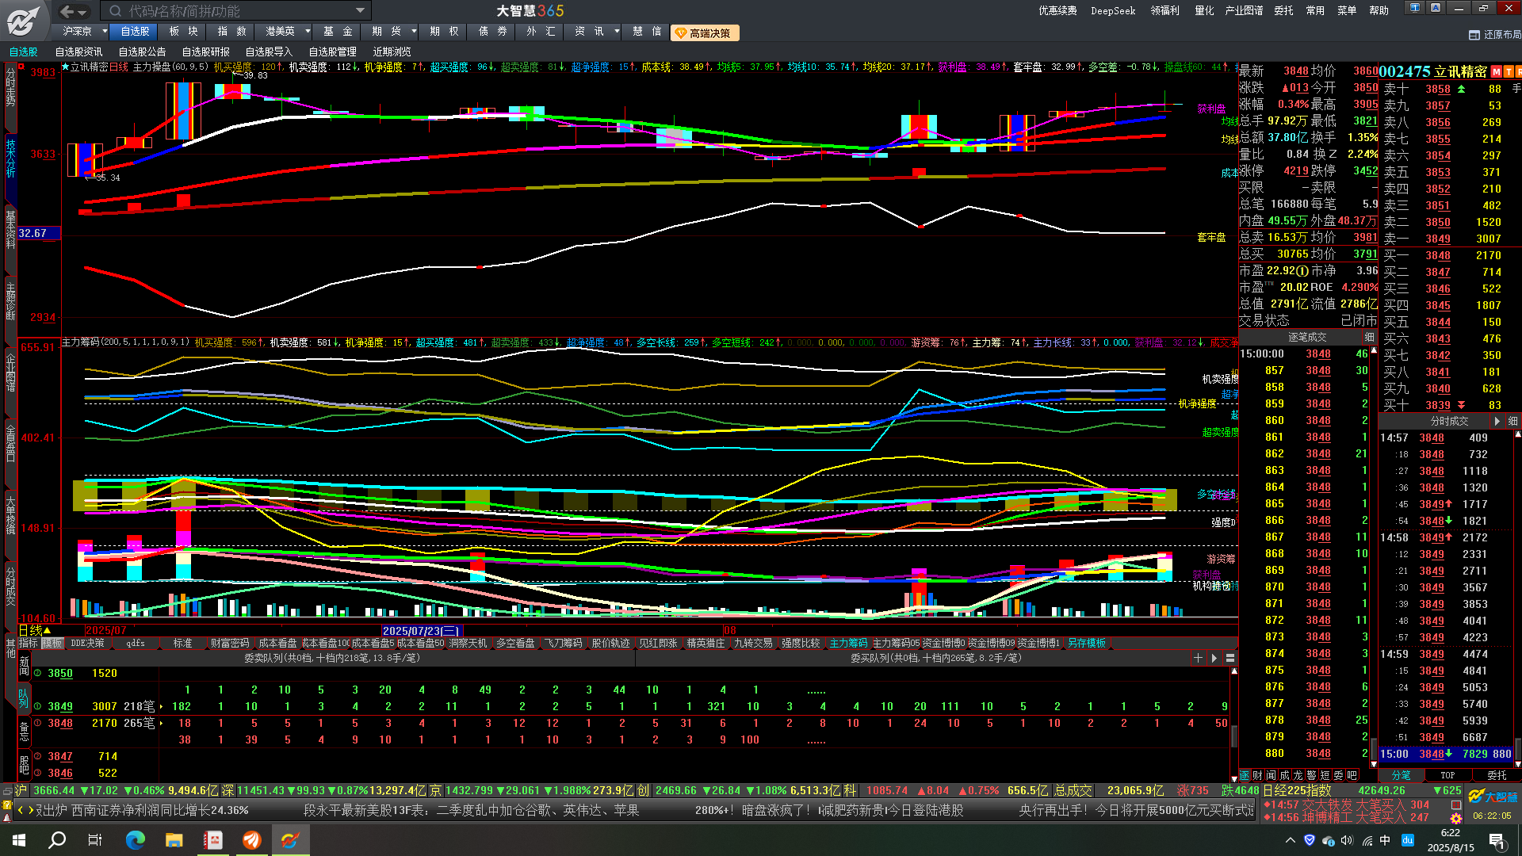This screenshot has height=856, width=1522.
Task: Click the blue 'du' tray icon
Action: coord(1408,840)
